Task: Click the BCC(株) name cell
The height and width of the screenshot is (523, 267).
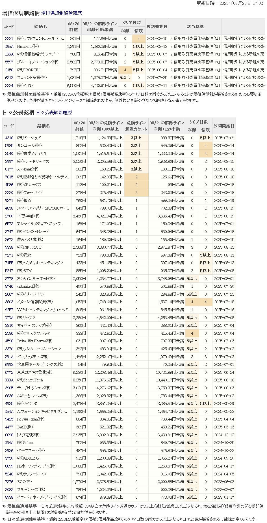Action: 43,482
